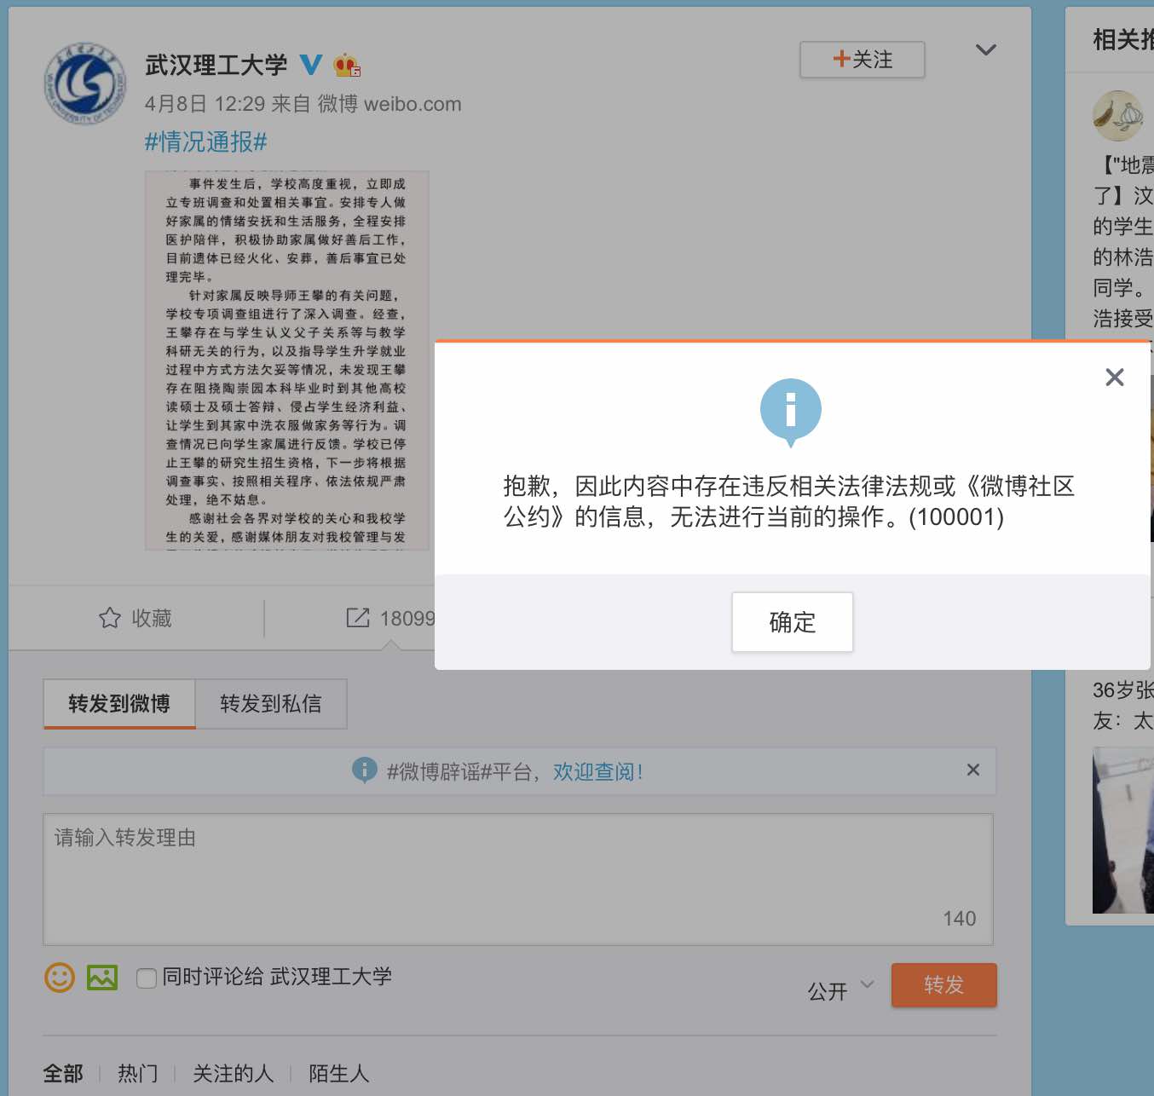Click the blue info icon in the dialog
The height and width of the screenshot is (1096, 1154).
(x=791, y=412)
